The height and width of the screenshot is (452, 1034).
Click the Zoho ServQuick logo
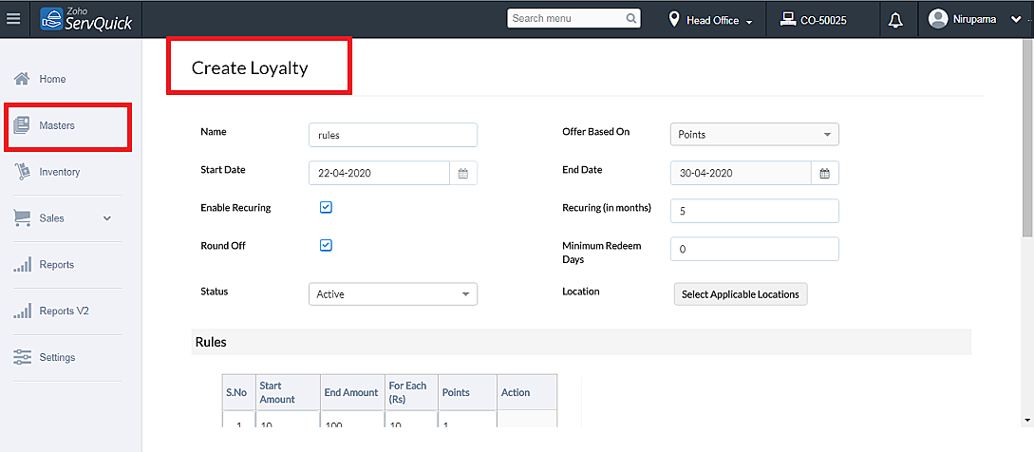tap(87, 19)
